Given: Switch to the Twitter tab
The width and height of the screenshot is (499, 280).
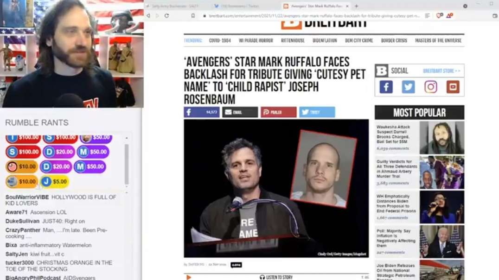Looking at the screenshot, I should coord(240,6).
